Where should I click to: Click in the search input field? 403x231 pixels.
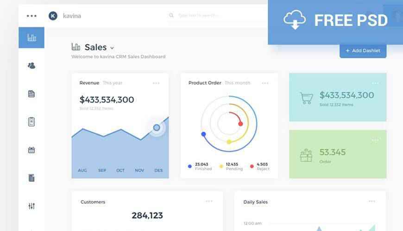click(x=213, y=16)
